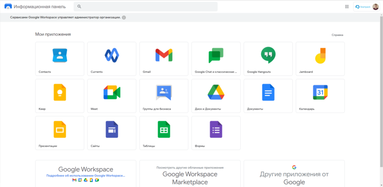Open the Gmail envelope icon
Viewport: 383px width, 187px height.
coord(164,55)
